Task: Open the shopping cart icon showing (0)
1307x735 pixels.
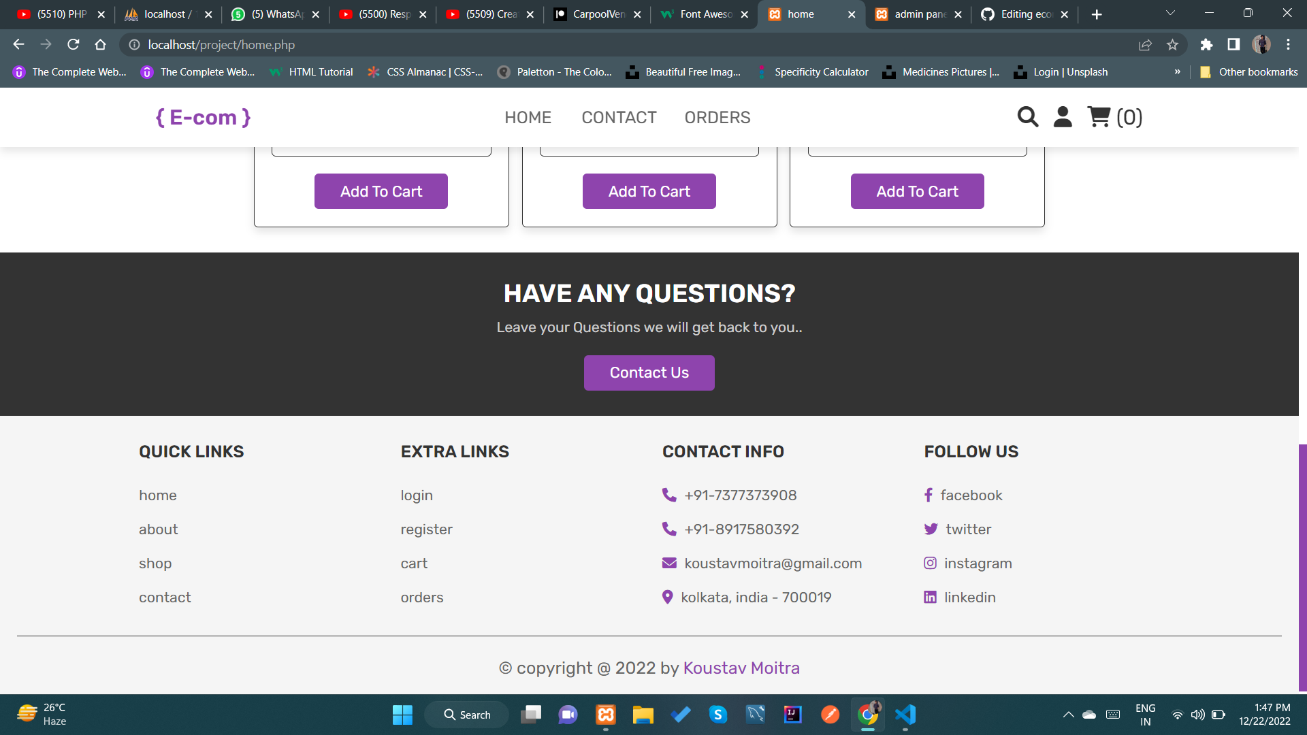Action: point(1115,117)
